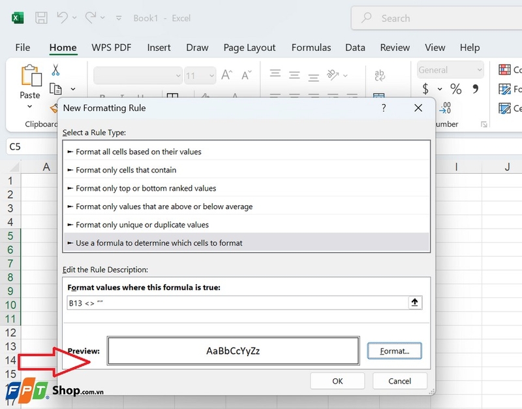Click the Orientation text angle icon

pyautogui.click(x=333, y=75)
